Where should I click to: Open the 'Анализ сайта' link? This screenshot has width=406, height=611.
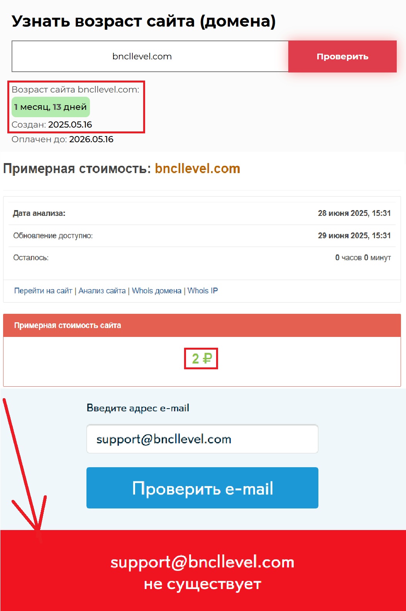102,291
